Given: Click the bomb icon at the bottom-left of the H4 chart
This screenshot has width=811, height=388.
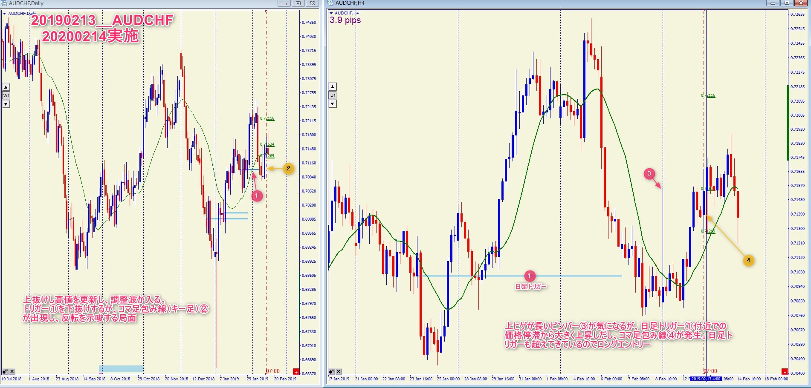Looking at the screenshot, I should click(x=332, y=371).
